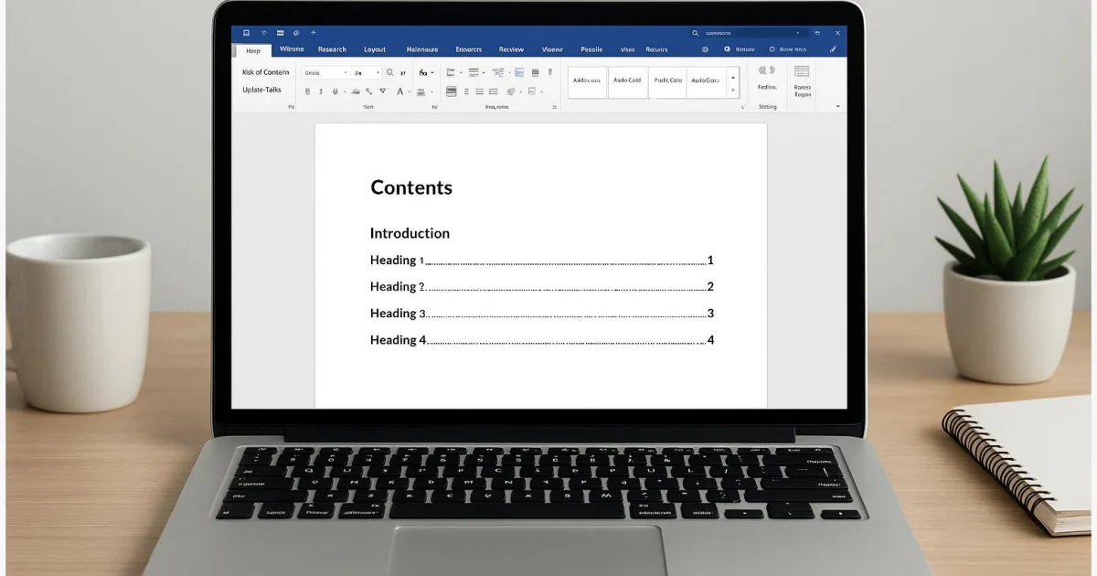Click the table grid icon in ribbon
The image size is (1097, 576).
(x=802, y=71)
